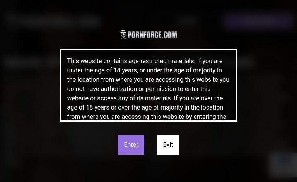
Task: Click the blurred header link left of purple button
Action: [x=189, y=21]
